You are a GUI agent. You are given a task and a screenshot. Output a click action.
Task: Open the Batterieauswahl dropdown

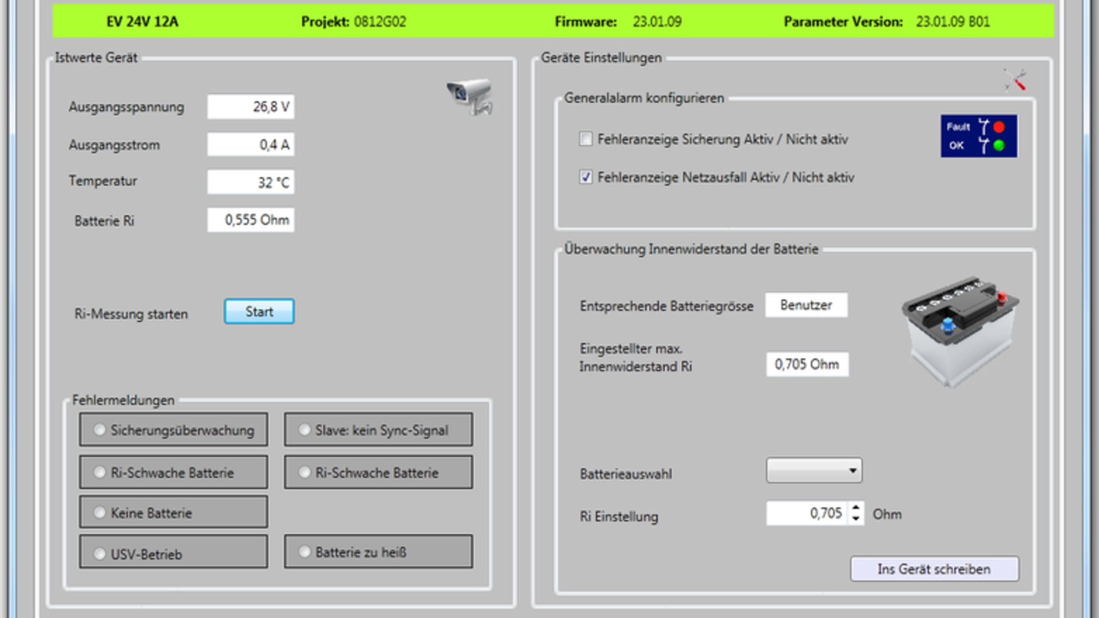[x=814, y=470]
